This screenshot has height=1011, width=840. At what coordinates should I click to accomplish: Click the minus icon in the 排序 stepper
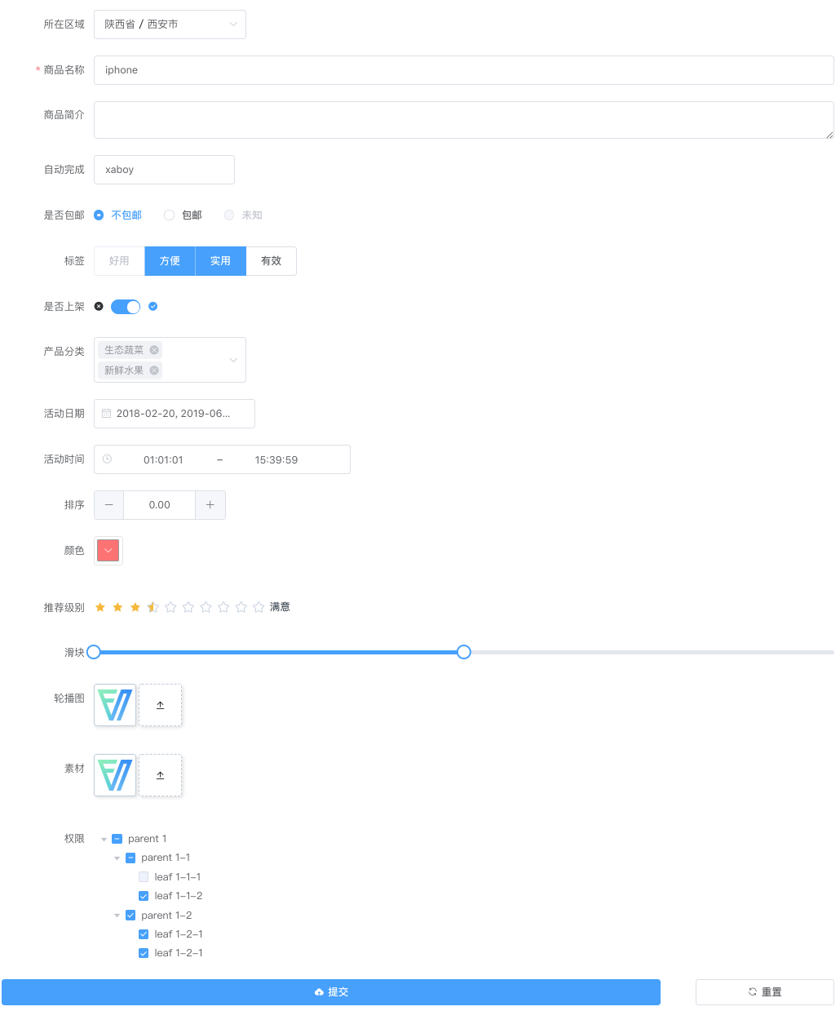pos(108,504)
